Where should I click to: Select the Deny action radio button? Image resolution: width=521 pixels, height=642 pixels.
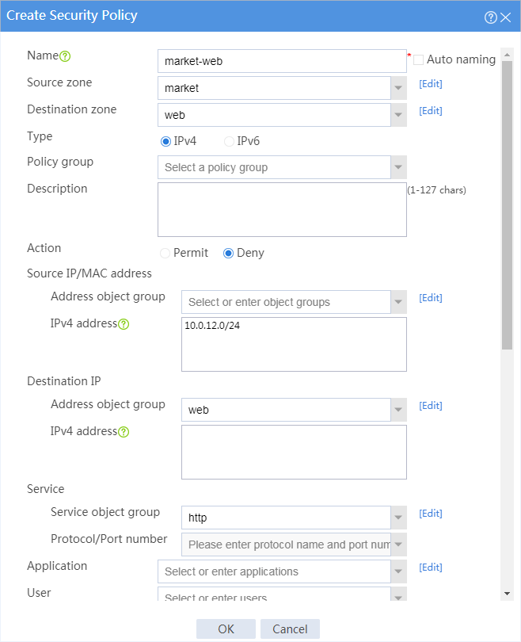[228, 254]
